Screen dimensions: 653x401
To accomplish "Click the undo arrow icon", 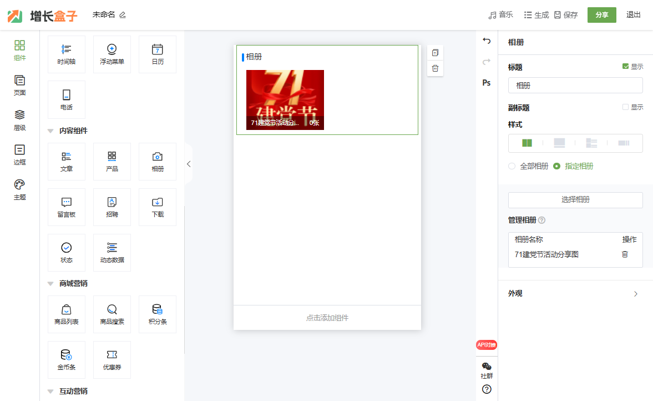I will (x=487, y=41).
